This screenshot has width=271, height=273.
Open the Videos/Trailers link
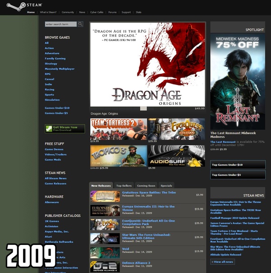pos(55,155)
